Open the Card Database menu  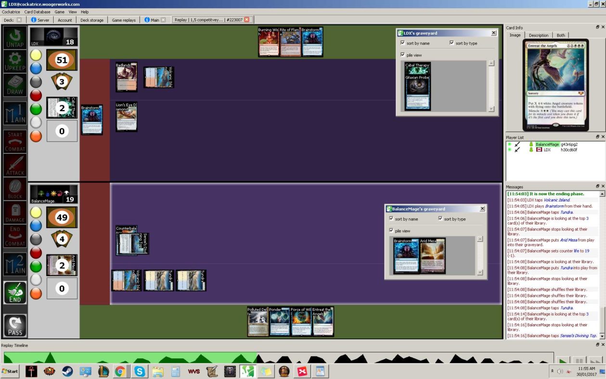point(37,12)
